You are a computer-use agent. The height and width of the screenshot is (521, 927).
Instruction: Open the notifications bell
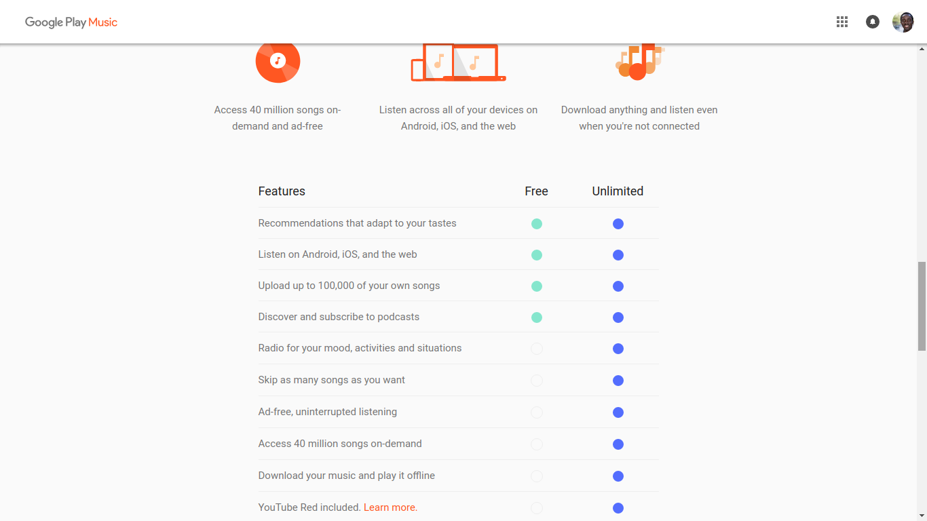point(873,22)
